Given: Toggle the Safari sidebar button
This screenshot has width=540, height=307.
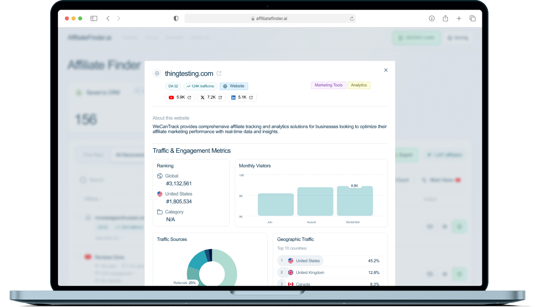Looking at the screenshot, I should [94, 18].
